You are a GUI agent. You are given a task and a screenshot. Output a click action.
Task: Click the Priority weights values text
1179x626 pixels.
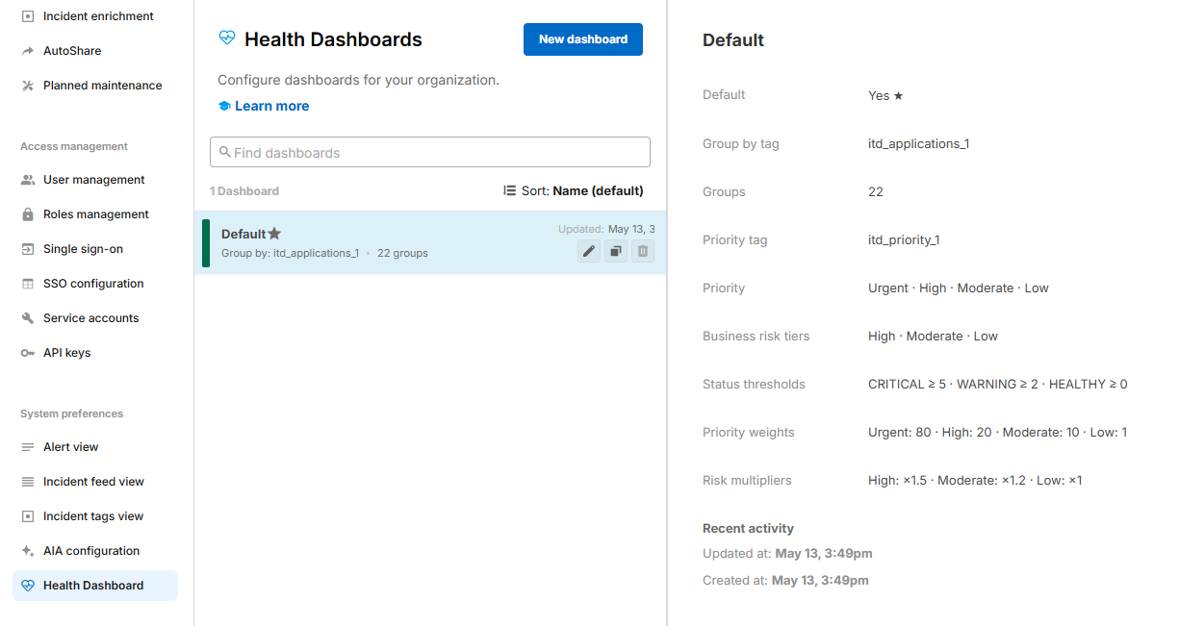[x=997, y=432]
